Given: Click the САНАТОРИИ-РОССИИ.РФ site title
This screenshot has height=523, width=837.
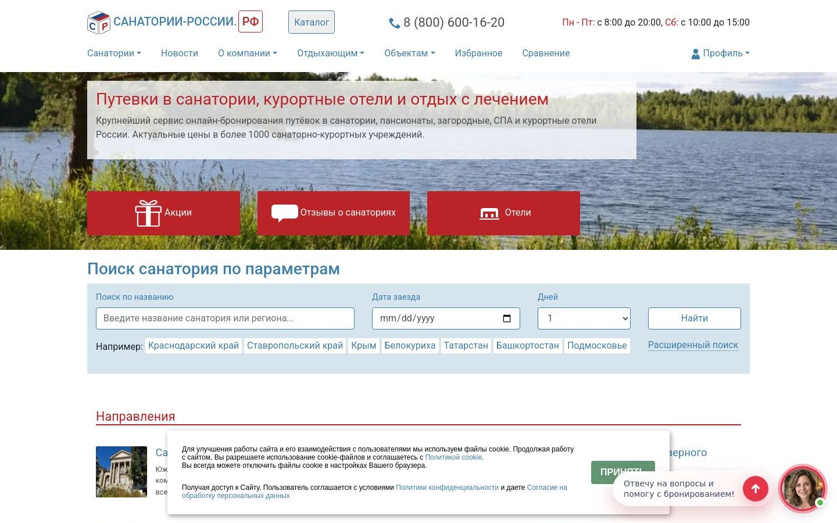Looking at the screenshot, I should point(188,22).
